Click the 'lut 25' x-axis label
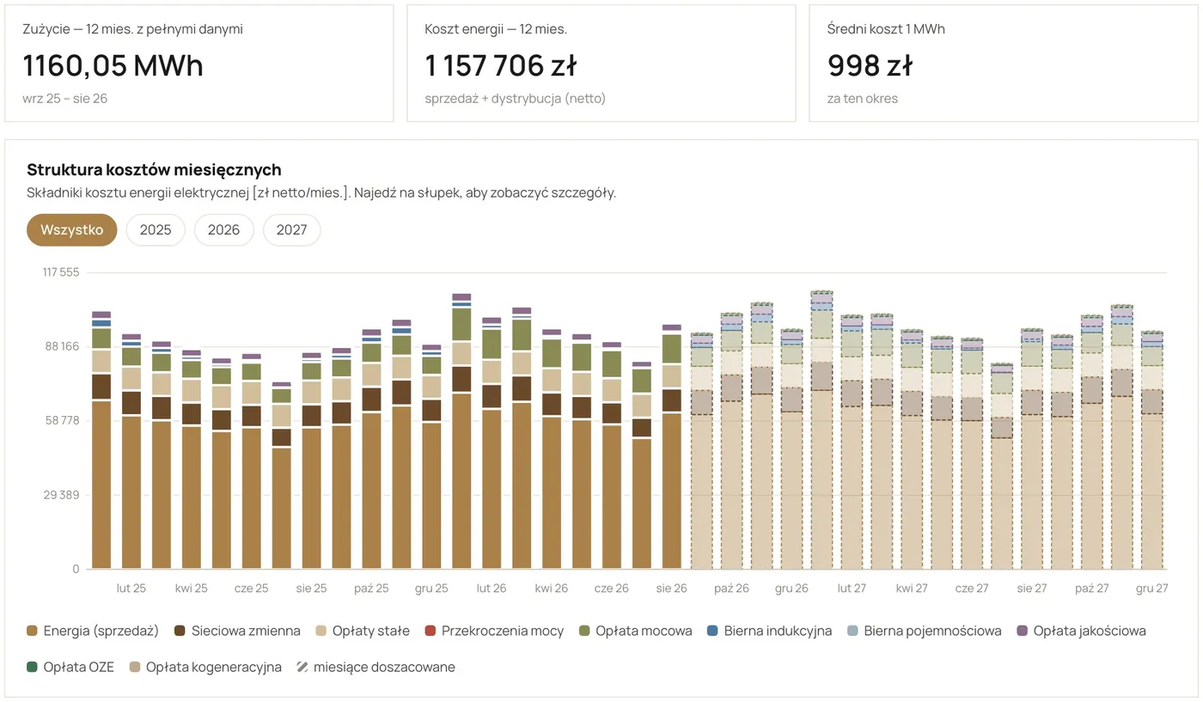The image size is (1203, 702). pyautogui.click(x=131, y=589)
